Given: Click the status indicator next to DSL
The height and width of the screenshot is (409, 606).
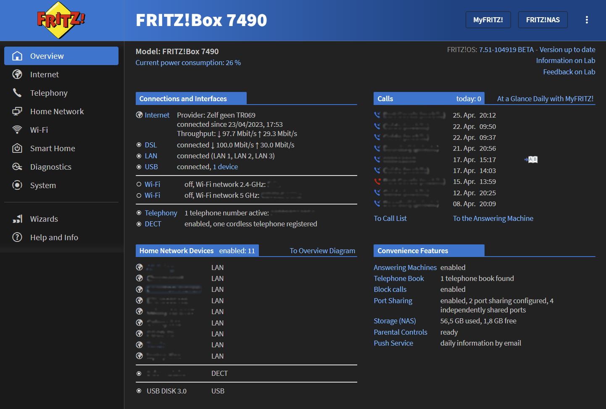Looking at the screenshot, I should (139, 144).
